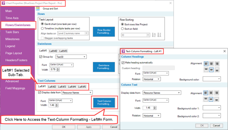Switch to Left#3 text columns tab
Viewport: 228px width, 130px height.
pos(62,87)
